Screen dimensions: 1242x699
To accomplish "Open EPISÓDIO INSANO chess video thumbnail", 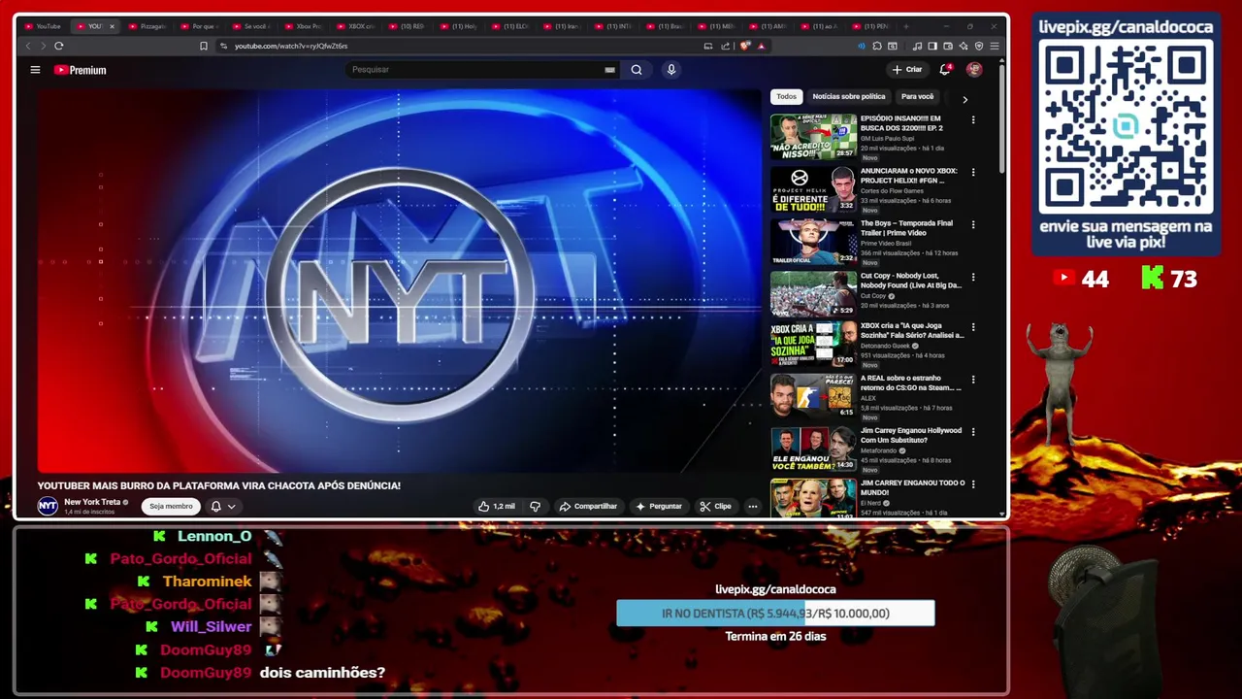I will 813,136.
